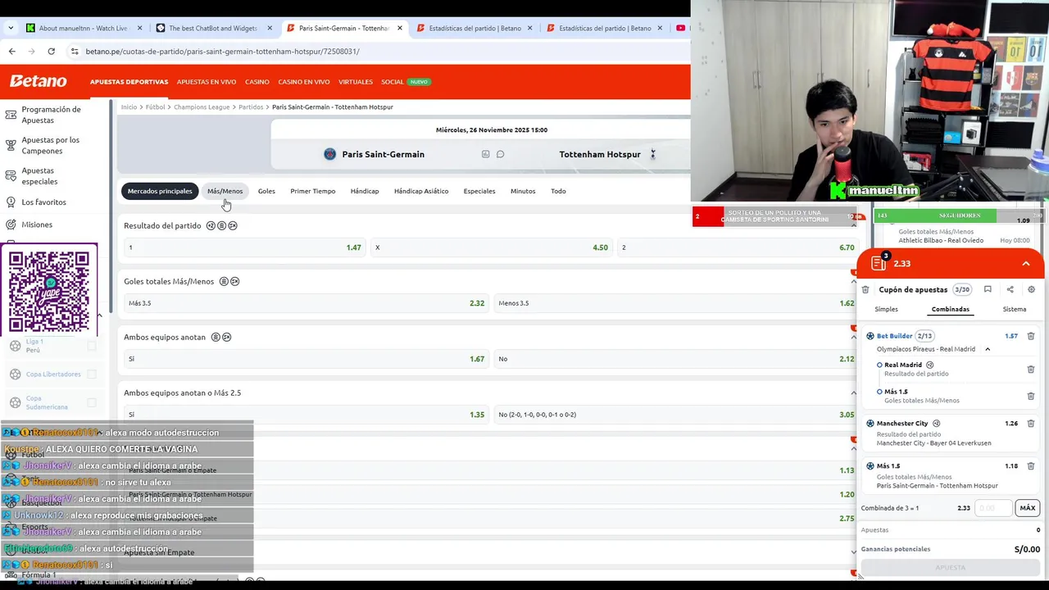Select Sí for both teams score at 1.67
The width and height of the screenshot is (1049, 590).
(x=306, y=359)
